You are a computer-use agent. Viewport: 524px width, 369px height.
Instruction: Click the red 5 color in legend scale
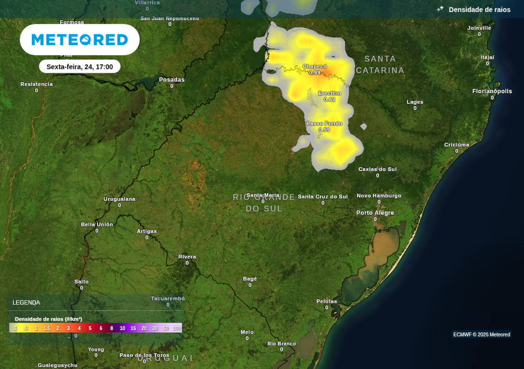point(90,328)
